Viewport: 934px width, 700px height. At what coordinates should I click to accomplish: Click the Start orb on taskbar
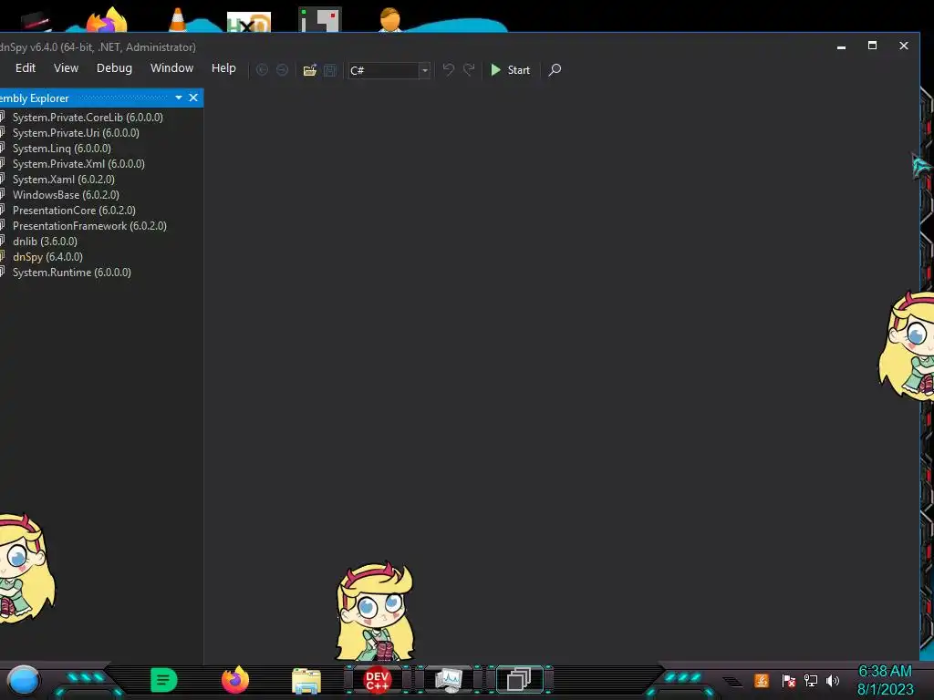pos(23,680)
